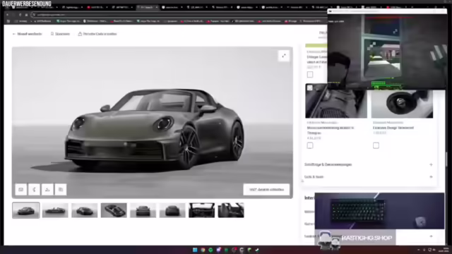The height and width of the screenshot is (254, 452).
Task: Open the first bookmark in the bookmarks bar
Action: [x=22, y=21]
